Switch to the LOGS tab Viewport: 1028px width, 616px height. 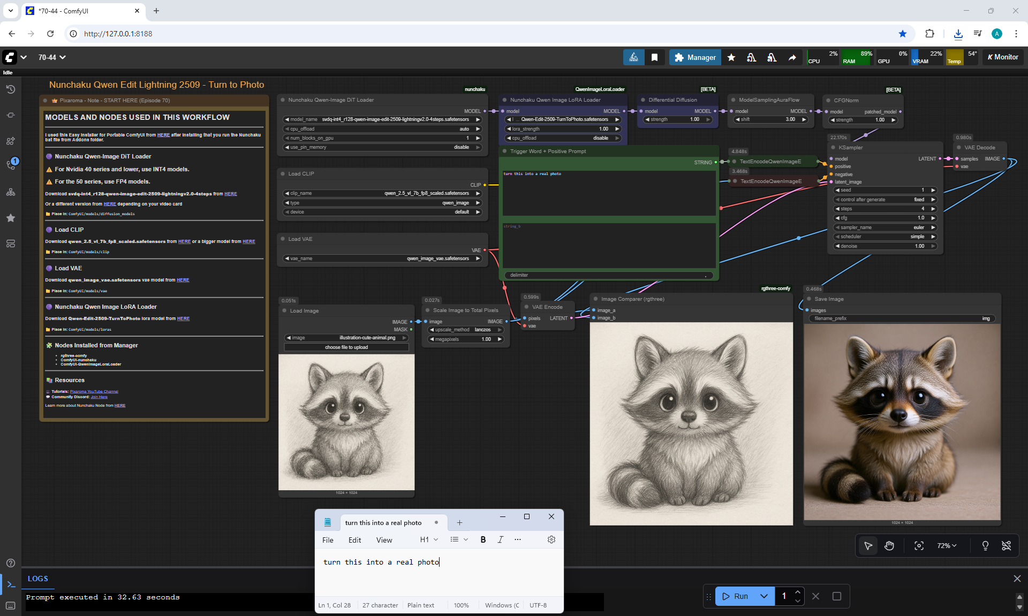click(37, 579)
